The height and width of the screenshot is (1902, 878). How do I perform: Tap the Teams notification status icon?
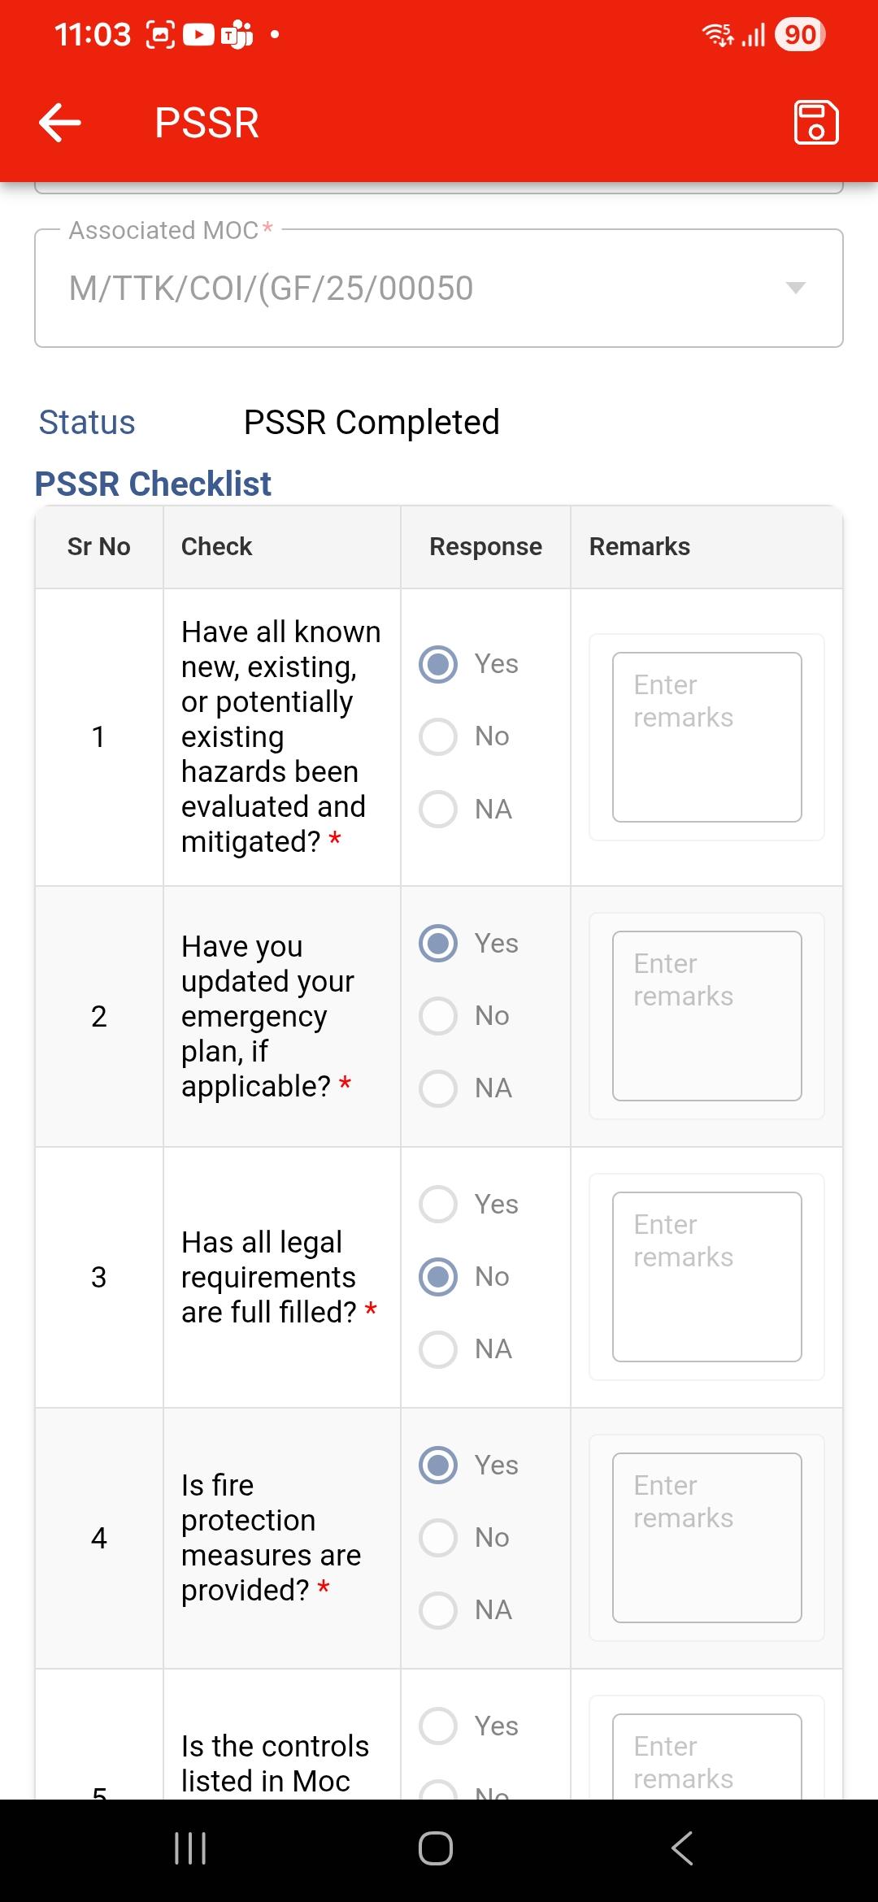tap(237, 34)
